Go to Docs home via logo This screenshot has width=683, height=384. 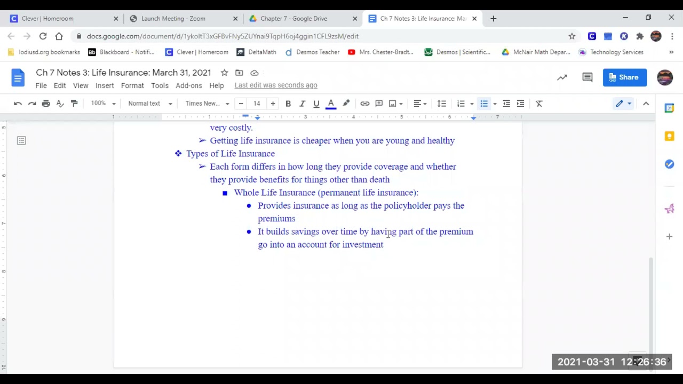pyautogui.click(x=18, y=78)
